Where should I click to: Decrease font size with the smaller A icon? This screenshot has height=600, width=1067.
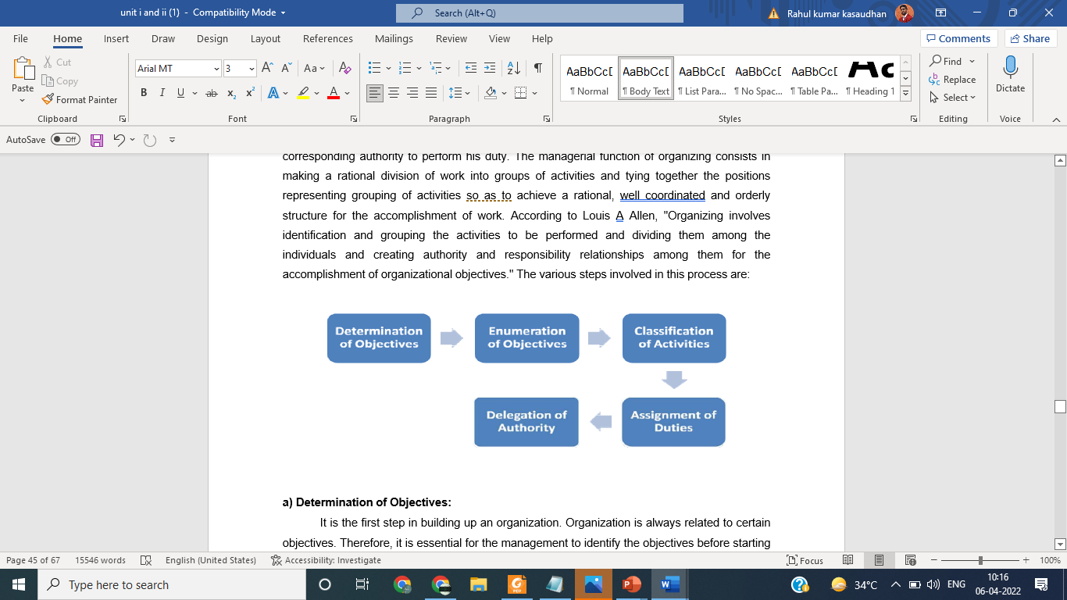click(286, 68)
